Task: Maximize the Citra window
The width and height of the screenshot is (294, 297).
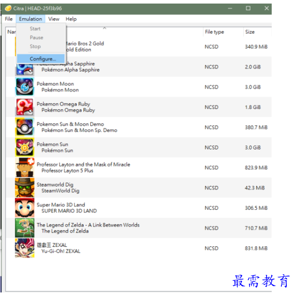Action: click(248, 8)
